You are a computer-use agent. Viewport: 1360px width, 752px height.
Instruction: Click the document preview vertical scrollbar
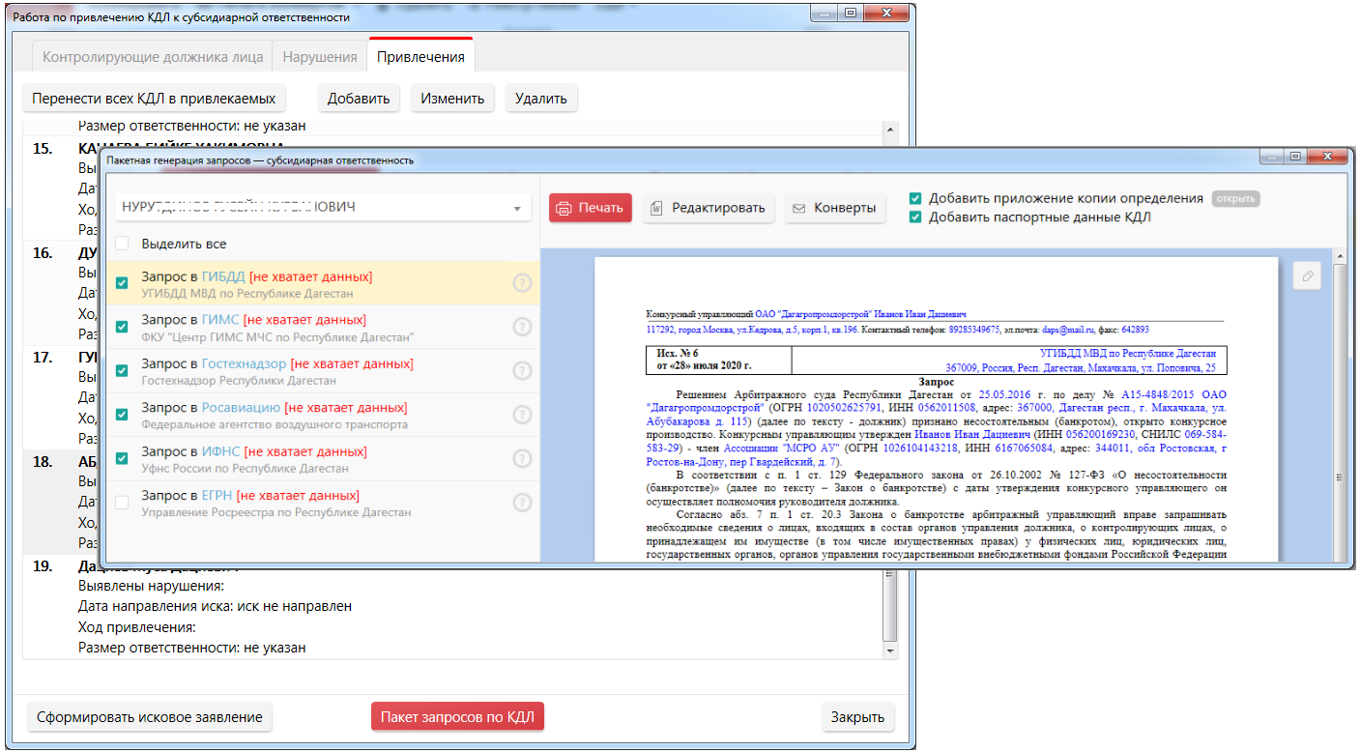(1339, 406)
